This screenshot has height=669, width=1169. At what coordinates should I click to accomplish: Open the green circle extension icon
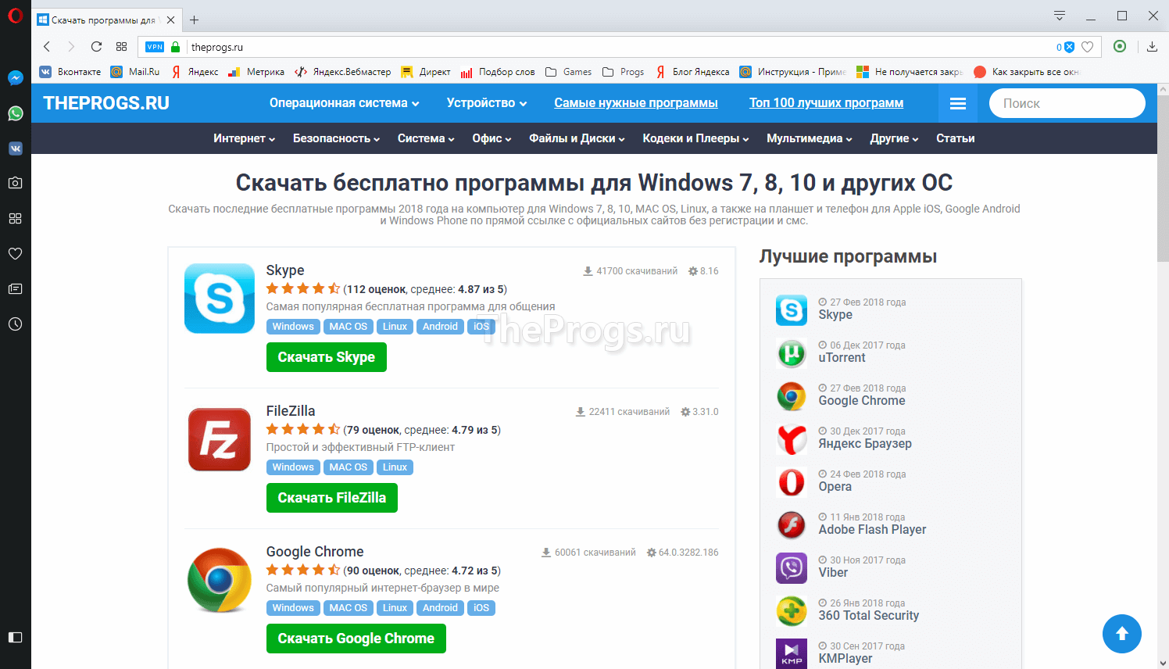[1120, 46]
